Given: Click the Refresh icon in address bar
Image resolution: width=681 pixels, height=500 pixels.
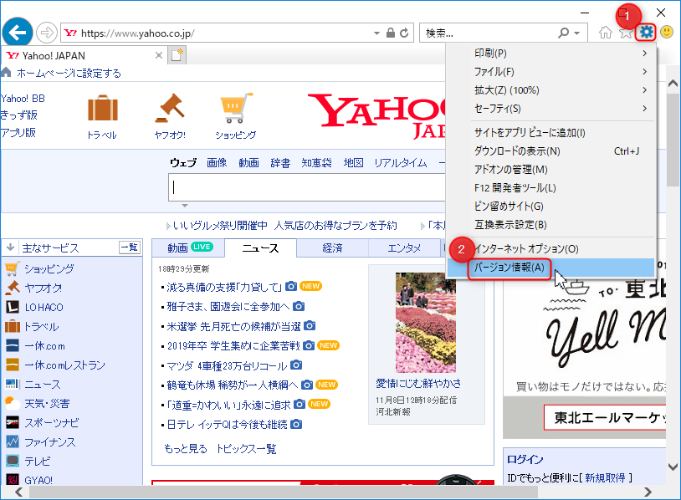Looking at the screenshot, I should point(404,33).
